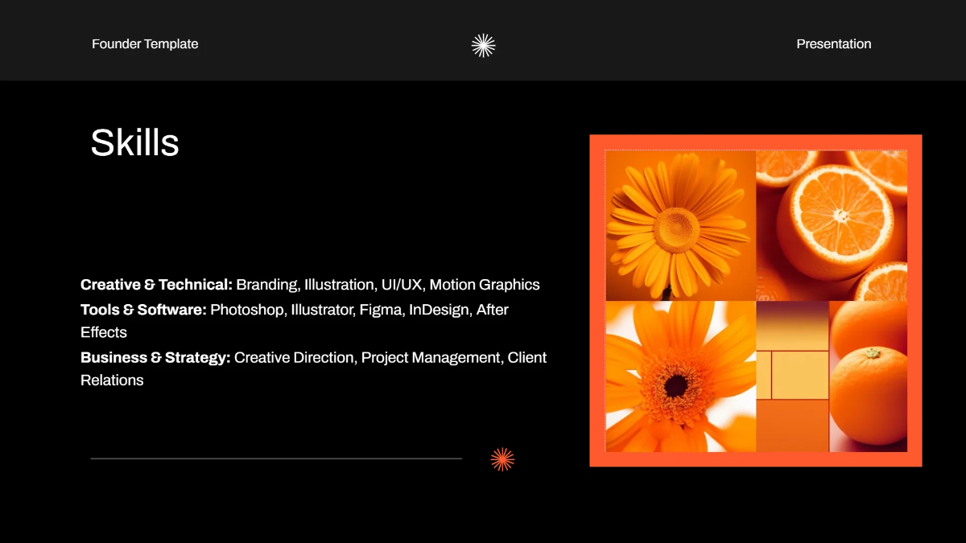Click the "Founder Template" header text

[145, 44]
